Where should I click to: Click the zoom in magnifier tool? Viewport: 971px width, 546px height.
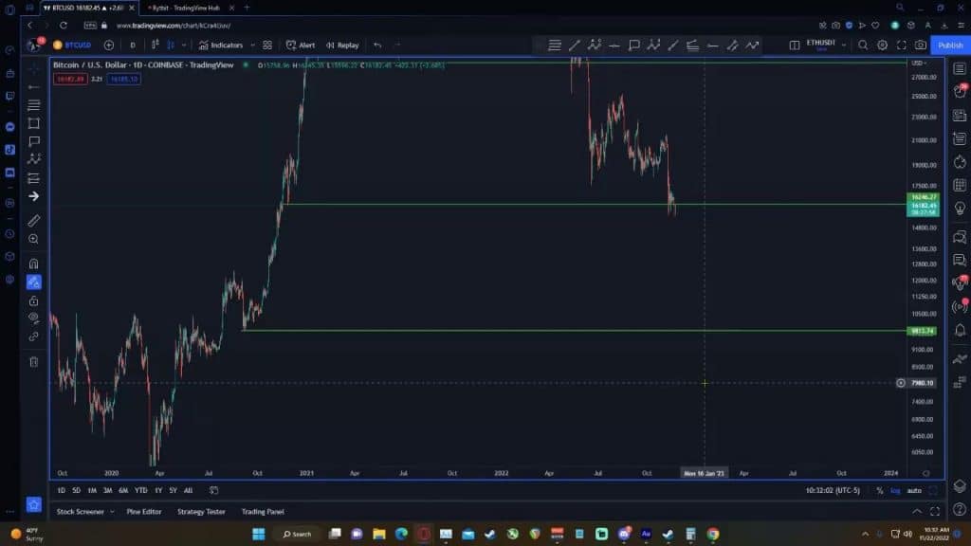coord(33,239)
